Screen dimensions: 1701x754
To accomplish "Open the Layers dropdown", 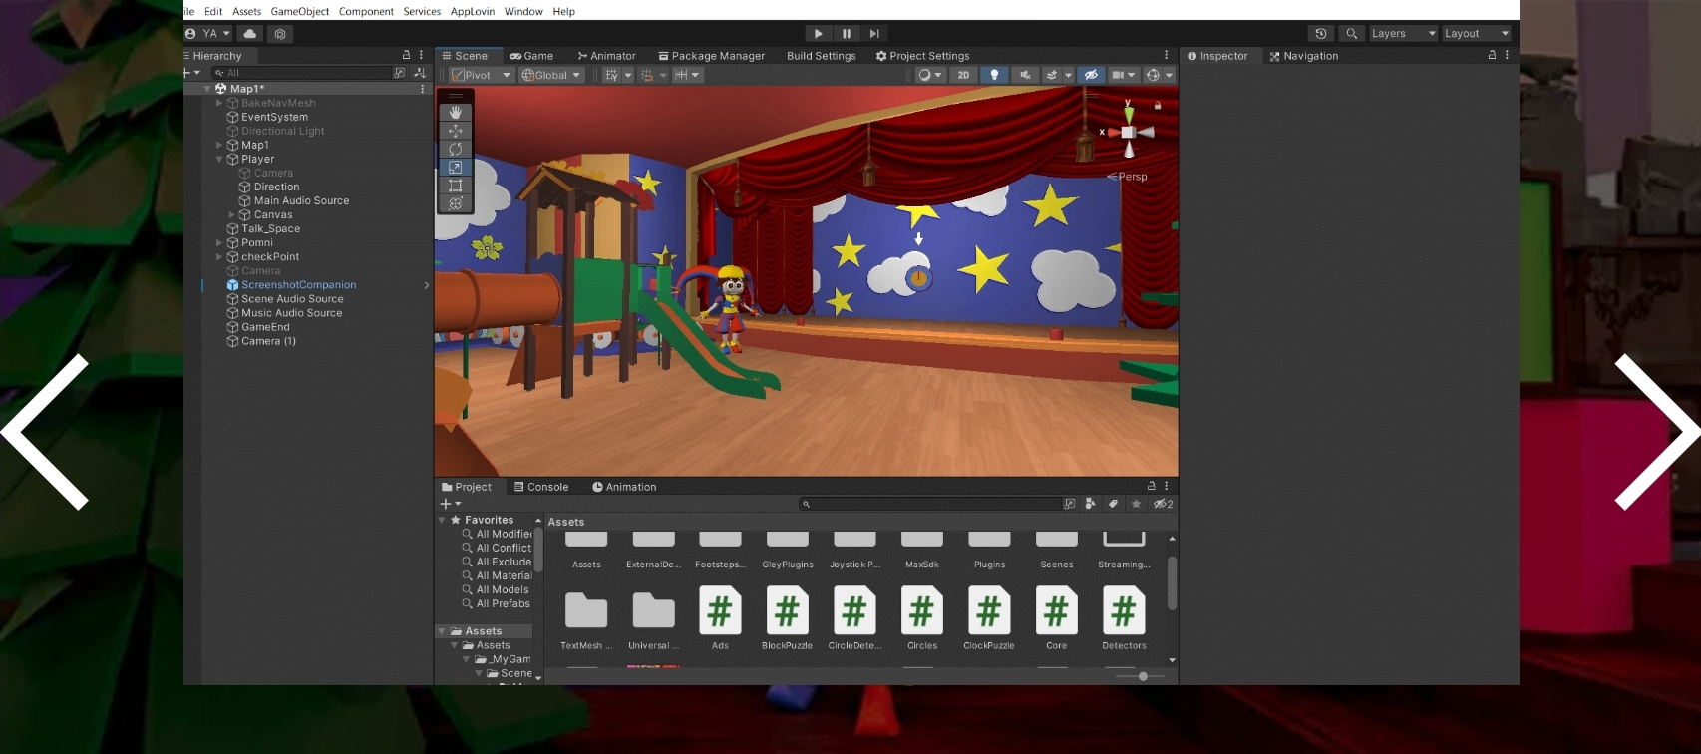I will 1403,33.
